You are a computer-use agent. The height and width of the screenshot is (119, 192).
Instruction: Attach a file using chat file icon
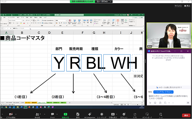(160, 103)
